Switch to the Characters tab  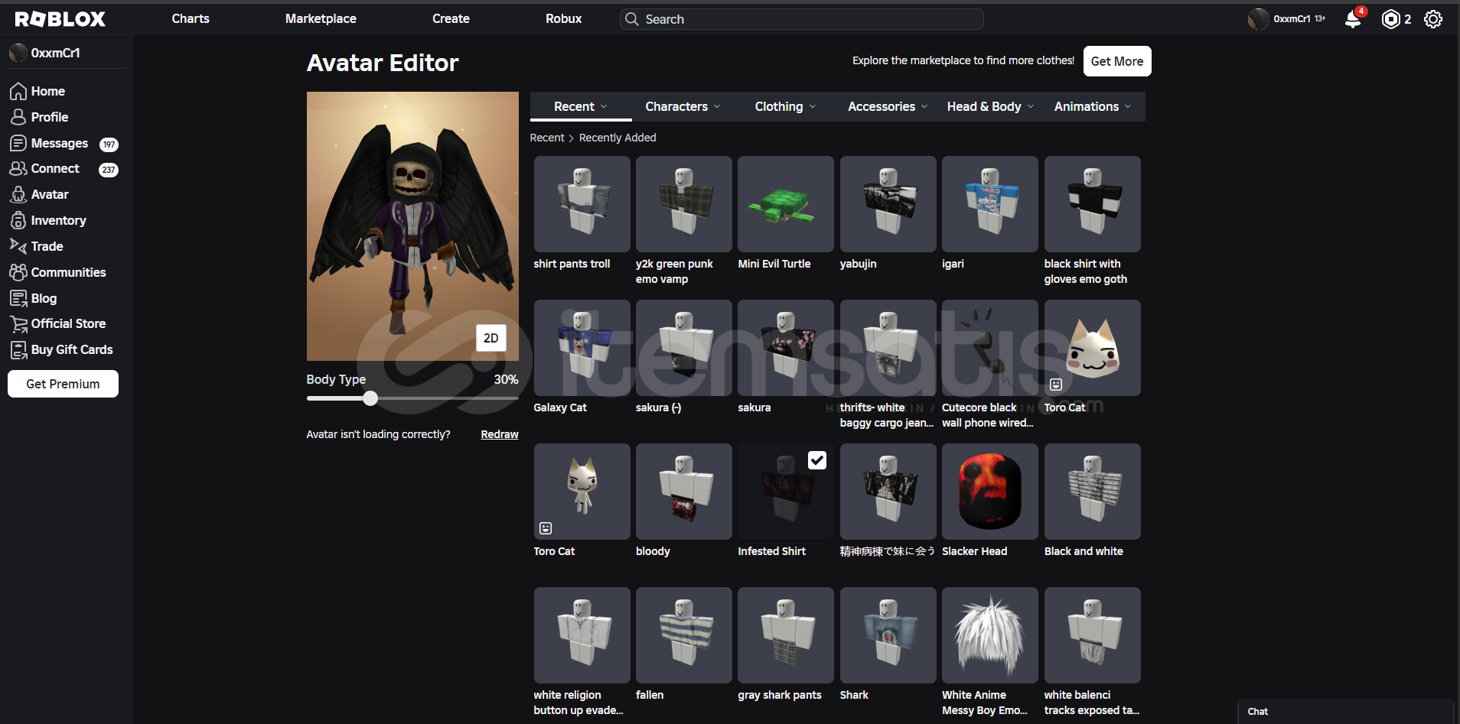pos(683,107)
